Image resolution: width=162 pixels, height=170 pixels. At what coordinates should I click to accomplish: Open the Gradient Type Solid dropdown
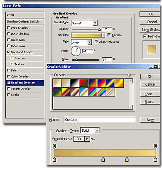click(x=97, y=131)
